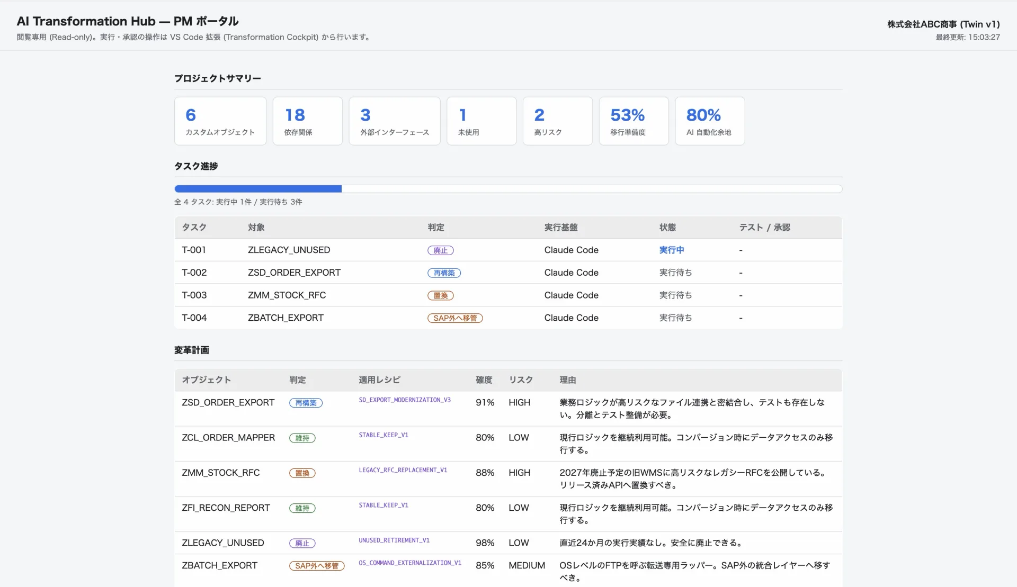This screenshot has height=587, width=1017.
Task: Click the 実行基盤 column header
Action: coord(561,228)
